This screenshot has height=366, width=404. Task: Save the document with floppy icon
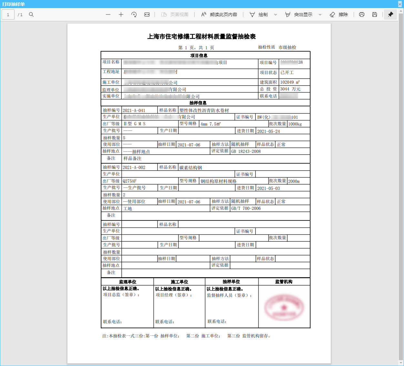[375, 14]
